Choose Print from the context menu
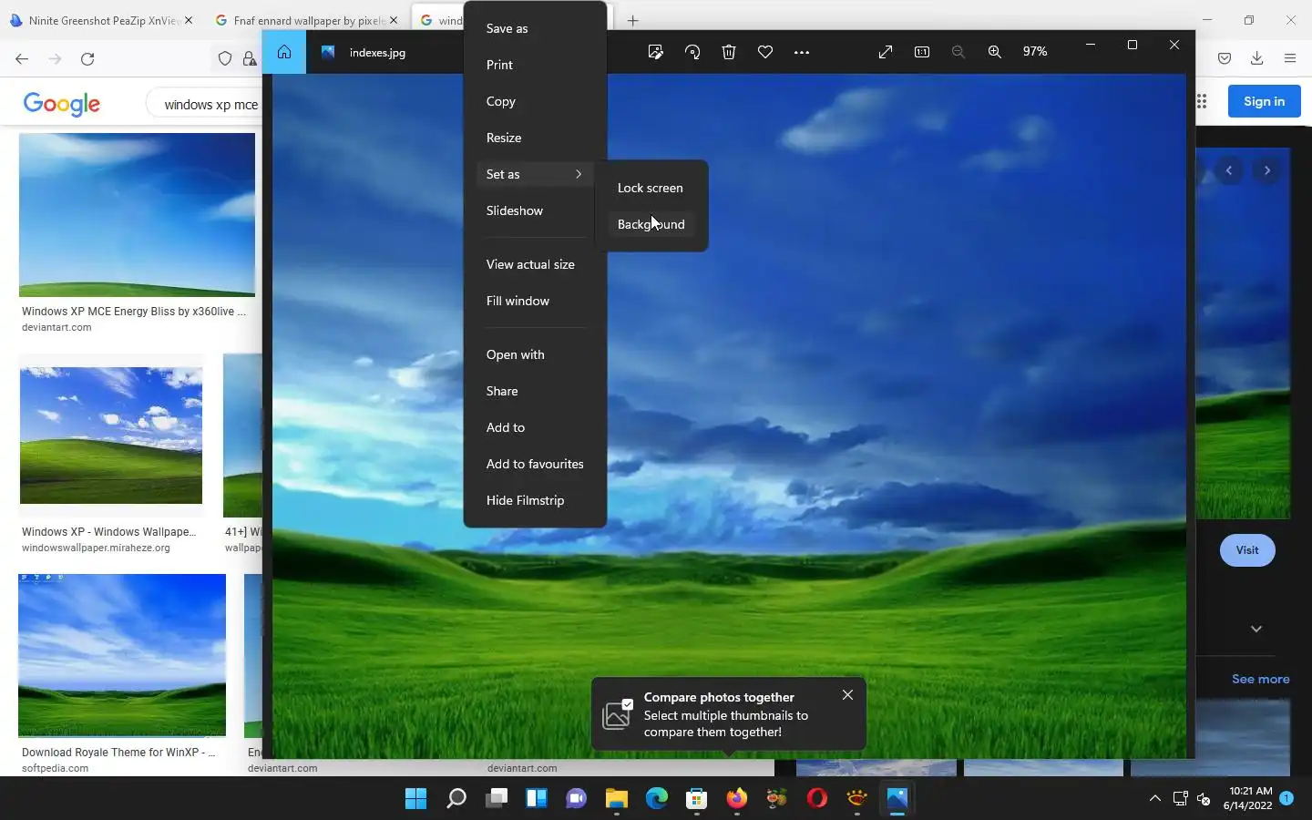This screenshot has height=820, width=1312. click(x=535, y=65)
